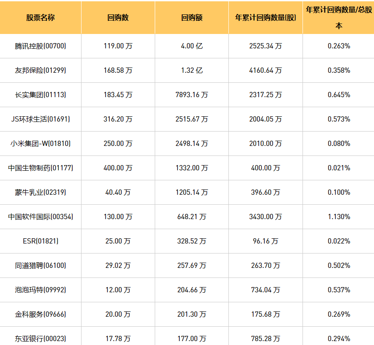
Task: Click the 29.02 万 buyback count cell
Action: click(x=118, y=265)
